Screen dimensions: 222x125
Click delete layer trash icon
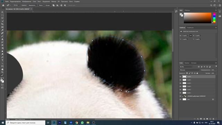213,119
